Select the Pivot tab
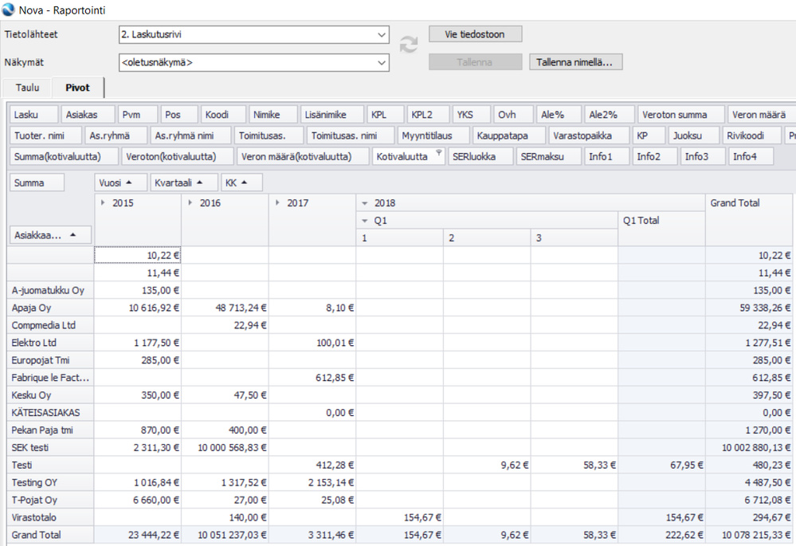Screen dimensions: 796x546 77,88
